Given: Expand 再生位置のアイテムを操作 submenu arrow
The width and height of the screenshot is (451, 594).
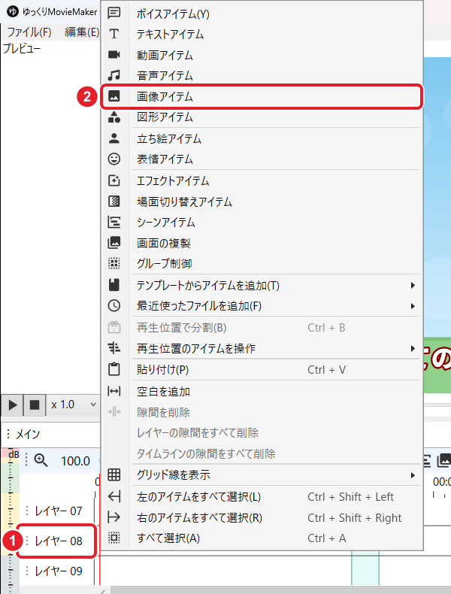Looking at the screenshot, I should (413, 348).
